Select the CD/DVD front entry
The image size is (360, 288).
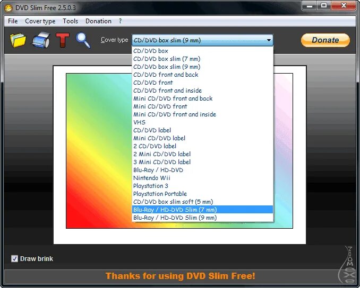202,83
